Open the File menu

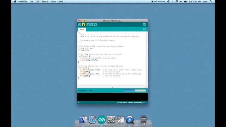(x=31, y=1)
